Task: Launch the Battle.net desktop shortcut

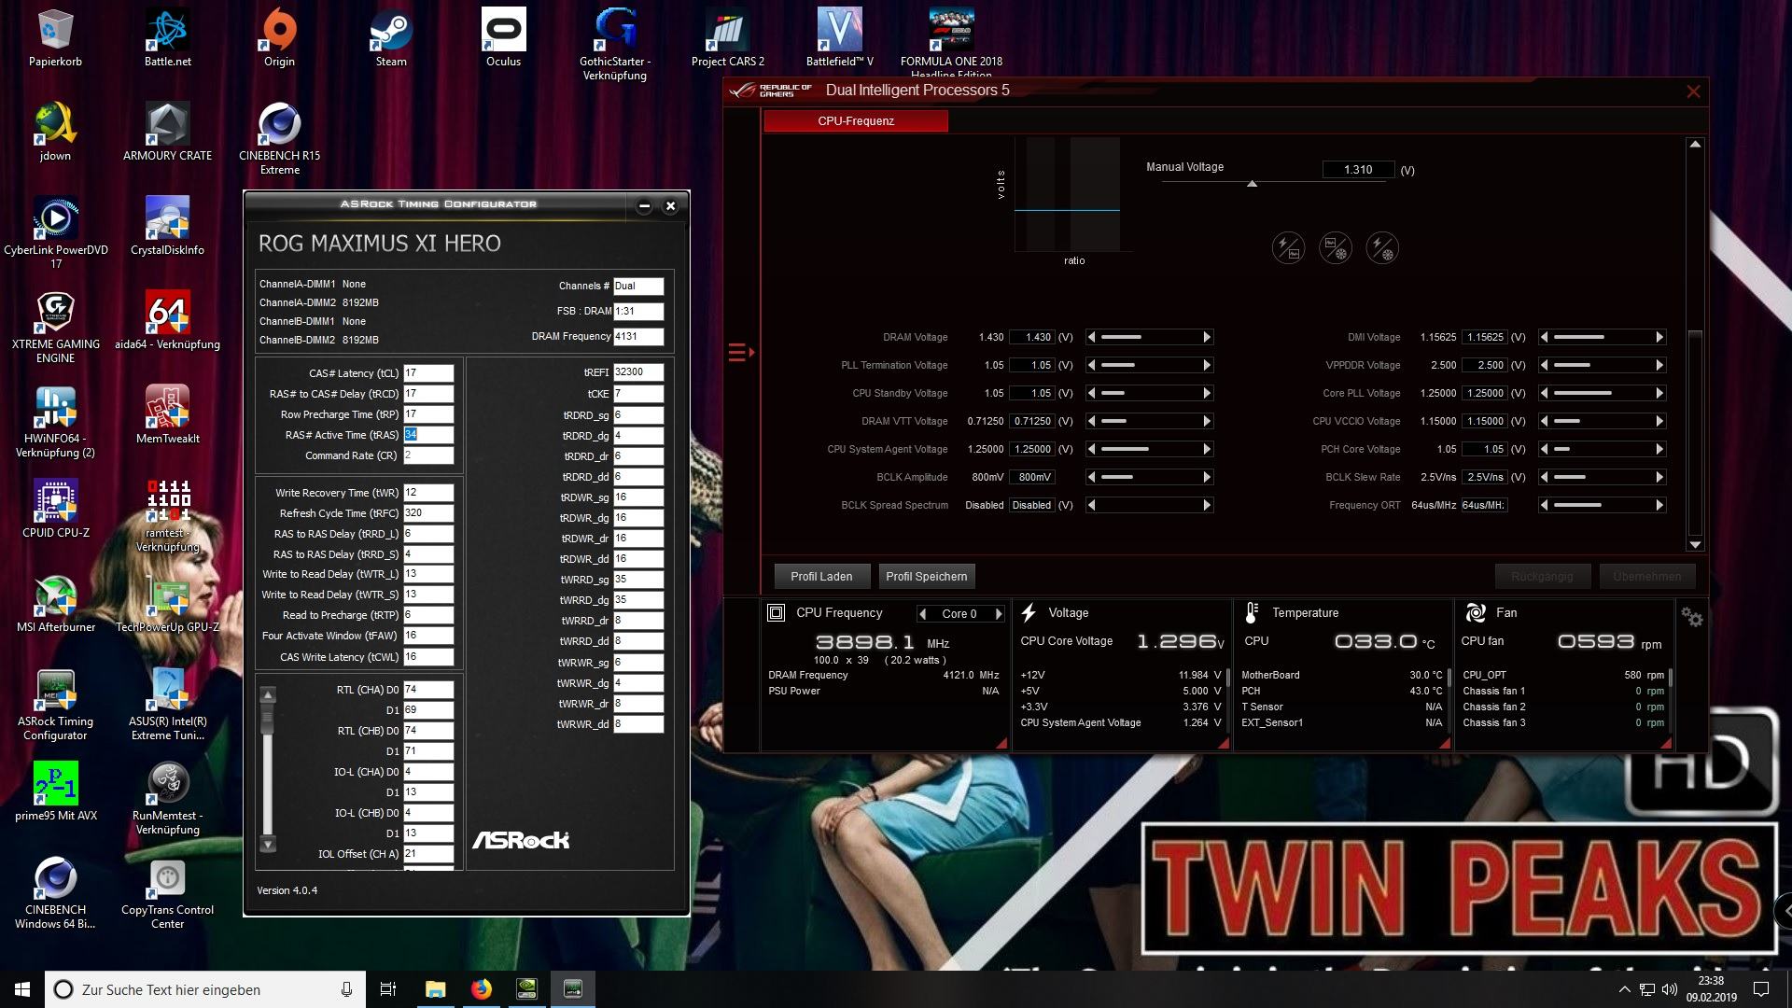Action: [167, 39]
